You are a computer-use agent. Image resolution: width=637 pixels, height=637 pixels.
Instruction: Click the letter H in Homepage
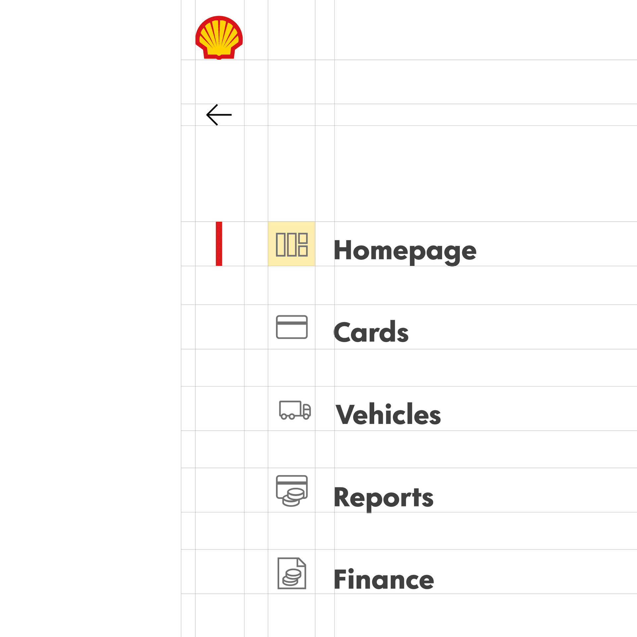click(x=342, y=250)
